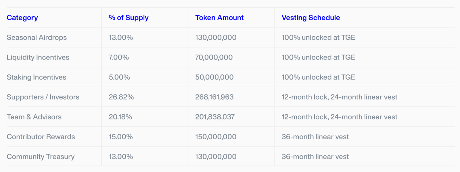
Task: Click the 201,838,037 token amount
Action: (215, 117)
